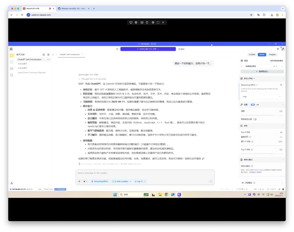
Task: Open NanoKVM screen resolution menu
Action: coord(131,22)
